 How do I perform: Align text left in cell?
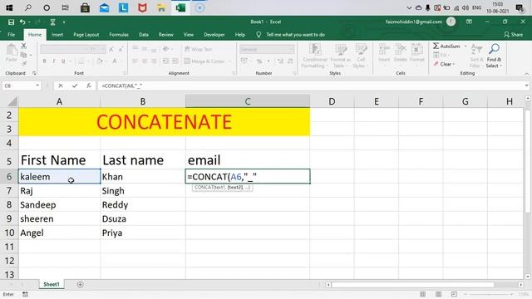click(x=135, y=61)
